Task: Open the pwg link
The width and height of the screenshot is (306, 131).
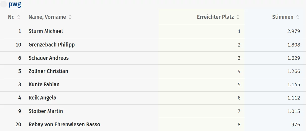Action: coord(15,4)
